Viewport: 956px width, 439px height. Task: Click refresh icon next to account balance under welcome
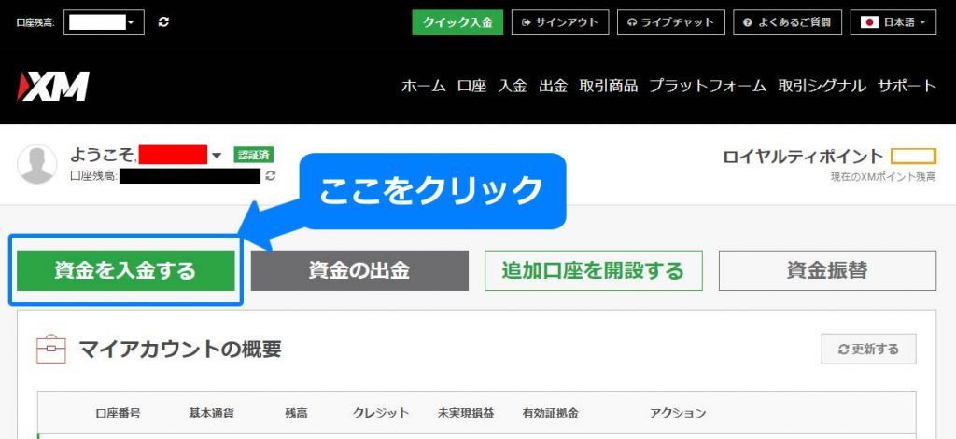271,175
